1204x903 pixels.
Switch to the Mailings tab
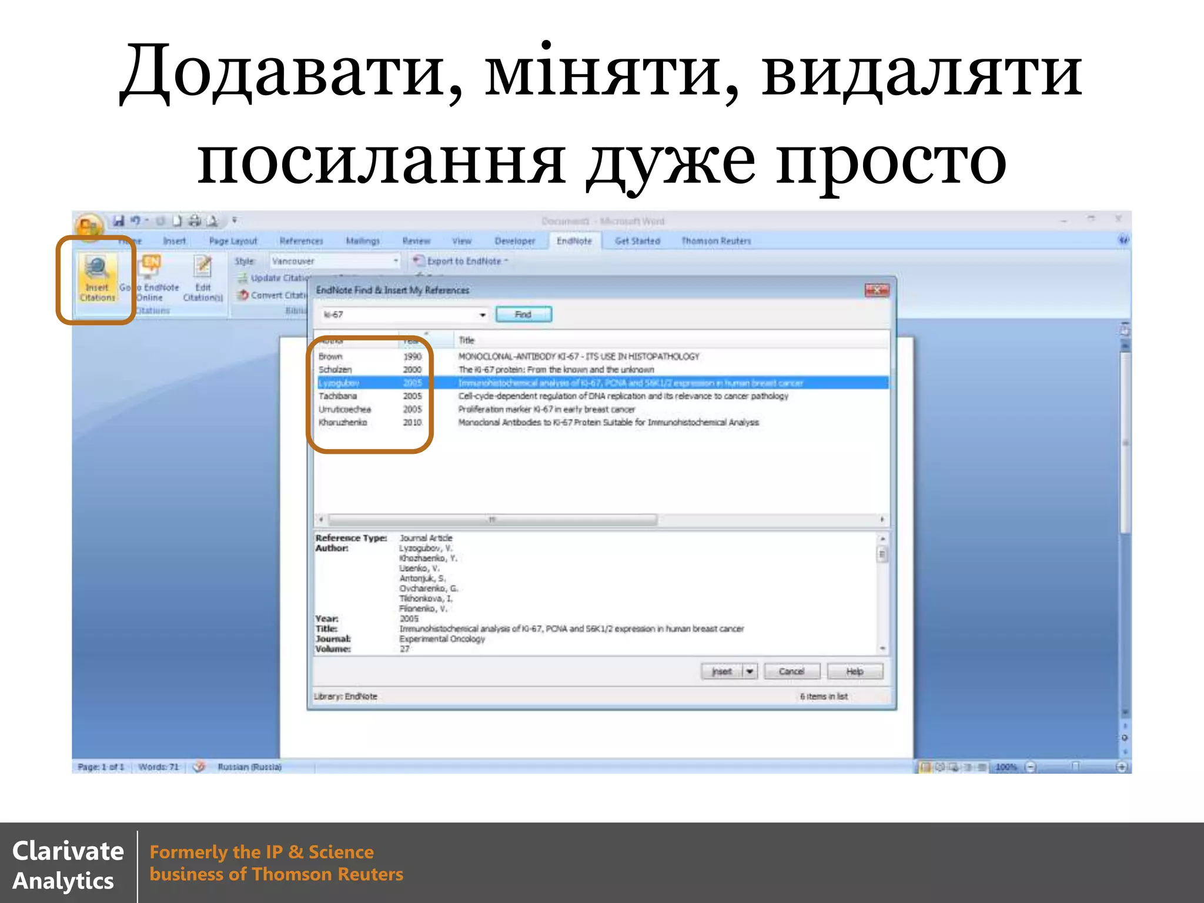[362, 241]
